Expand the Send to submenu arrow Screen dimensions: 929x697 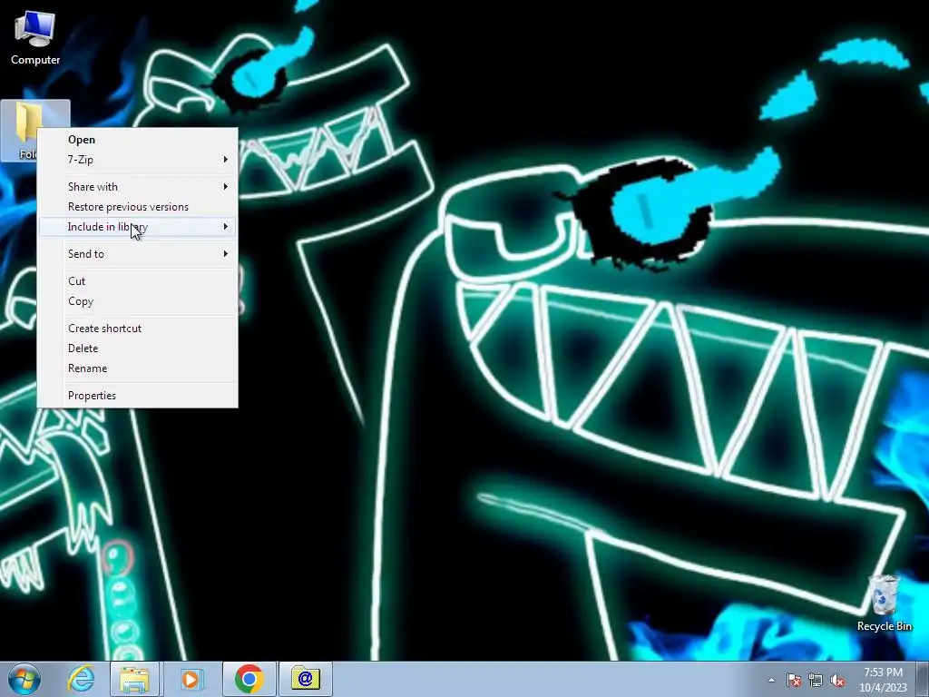(226, 254)
